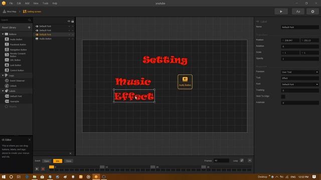321x180 pixels.
Task: Open the Edit menu
Action: 19,3
